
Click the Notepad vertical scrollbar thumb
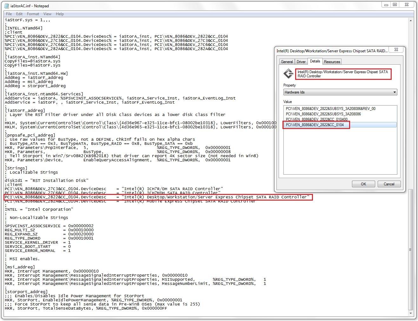(x=411, y=249)
